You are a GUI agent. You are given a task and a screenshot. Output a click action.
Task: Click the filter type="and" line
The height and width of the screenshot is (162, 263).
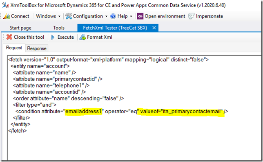35,105
